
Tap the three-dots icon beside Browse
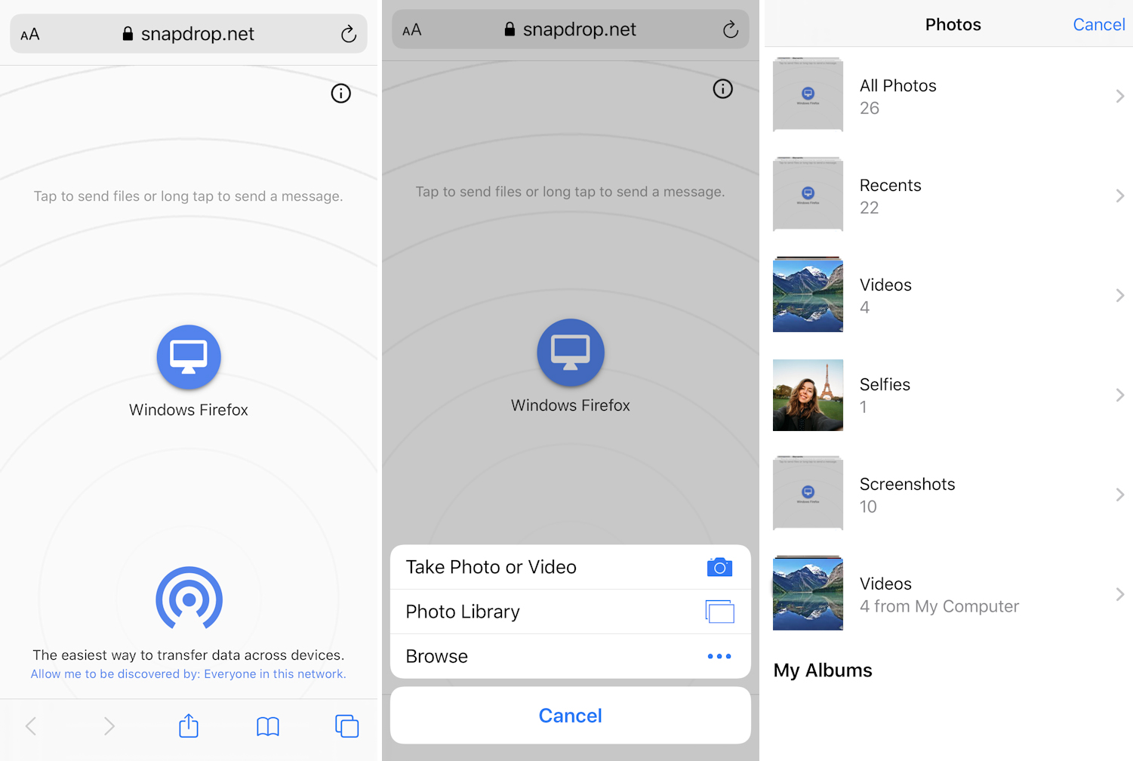pos(719,656)
